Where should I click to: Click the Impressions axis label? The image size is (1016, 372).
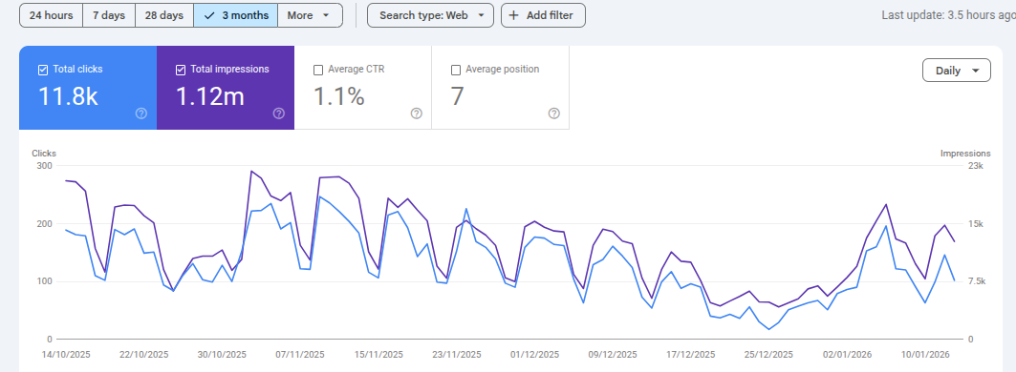pos(965,154)
